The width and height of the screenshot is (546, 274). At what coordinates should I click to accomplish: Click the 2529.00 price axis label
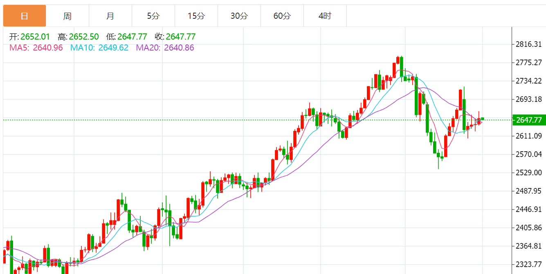click(529, 172)
